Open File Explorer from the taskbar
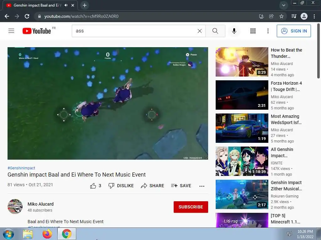321x240 pixels. point(28,234)
